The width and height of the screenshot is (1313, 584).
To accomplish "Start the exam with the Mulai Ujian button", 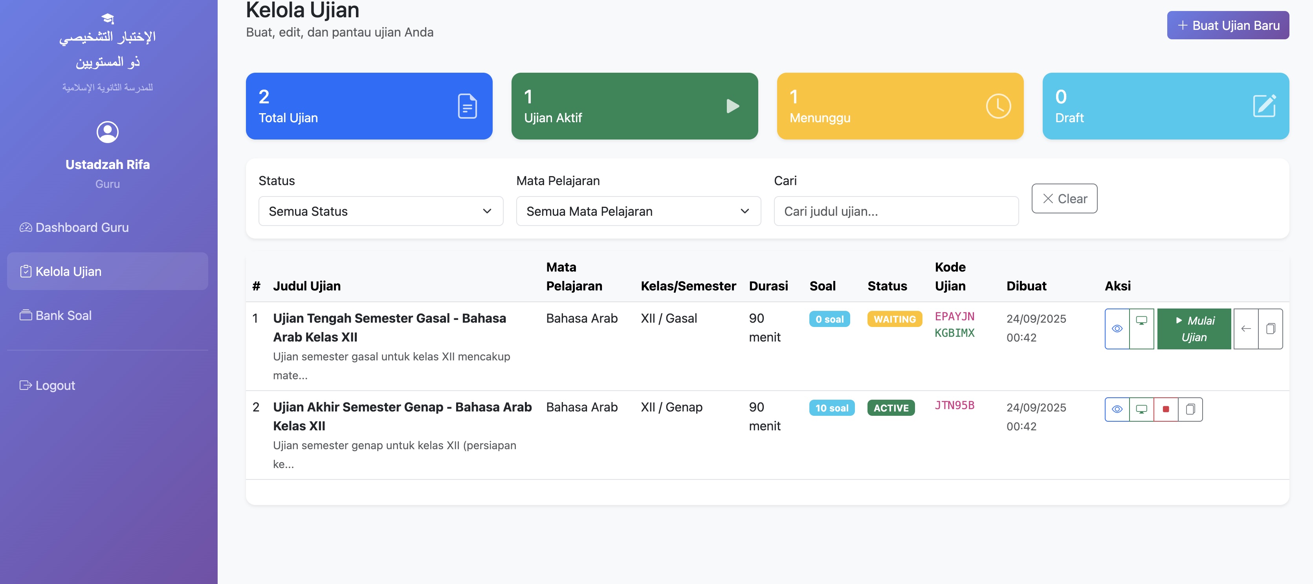I will click(1194, 328).
